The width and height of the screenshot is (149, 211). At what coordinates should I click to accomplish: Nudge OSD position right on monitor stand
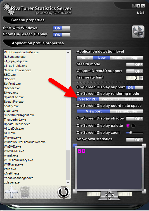pos(113,195)
